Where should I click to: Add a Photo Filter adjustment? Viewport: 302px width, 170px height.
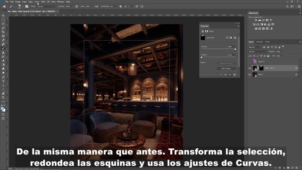(265, 25)
